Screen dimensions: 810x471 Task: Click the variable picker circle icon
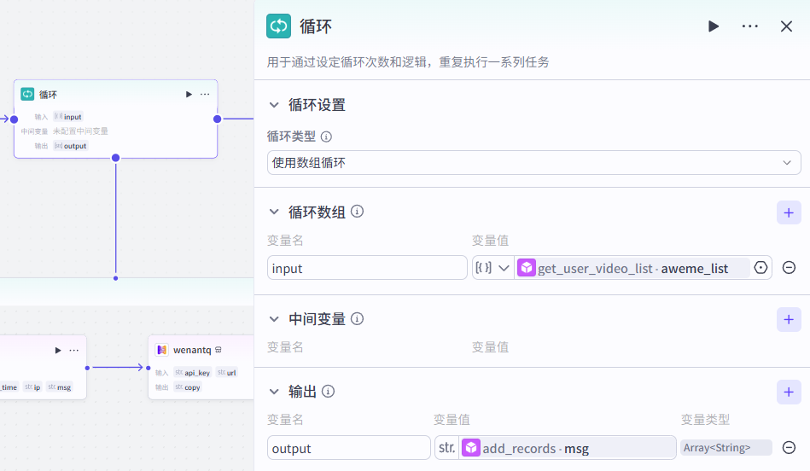click(x=760, y=268)
